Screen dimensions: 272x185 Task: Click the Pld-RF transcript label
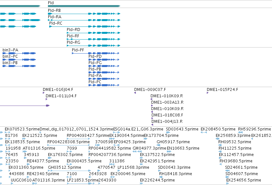[73, 36]
